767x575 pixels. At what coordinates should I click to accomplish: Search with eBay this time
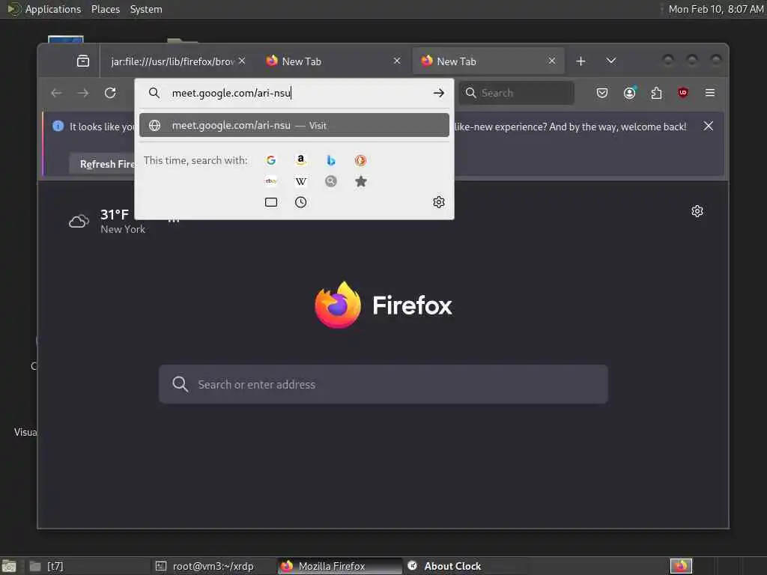coord(271,181)
